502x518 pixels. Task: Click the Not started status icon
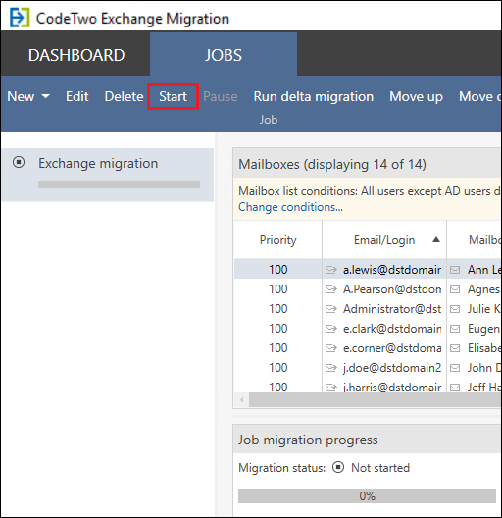pyautogui.click(x=338, y=467)
